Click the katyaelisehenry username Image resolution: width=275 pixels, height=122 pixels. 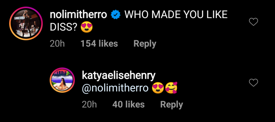click(x=118, y=76)
